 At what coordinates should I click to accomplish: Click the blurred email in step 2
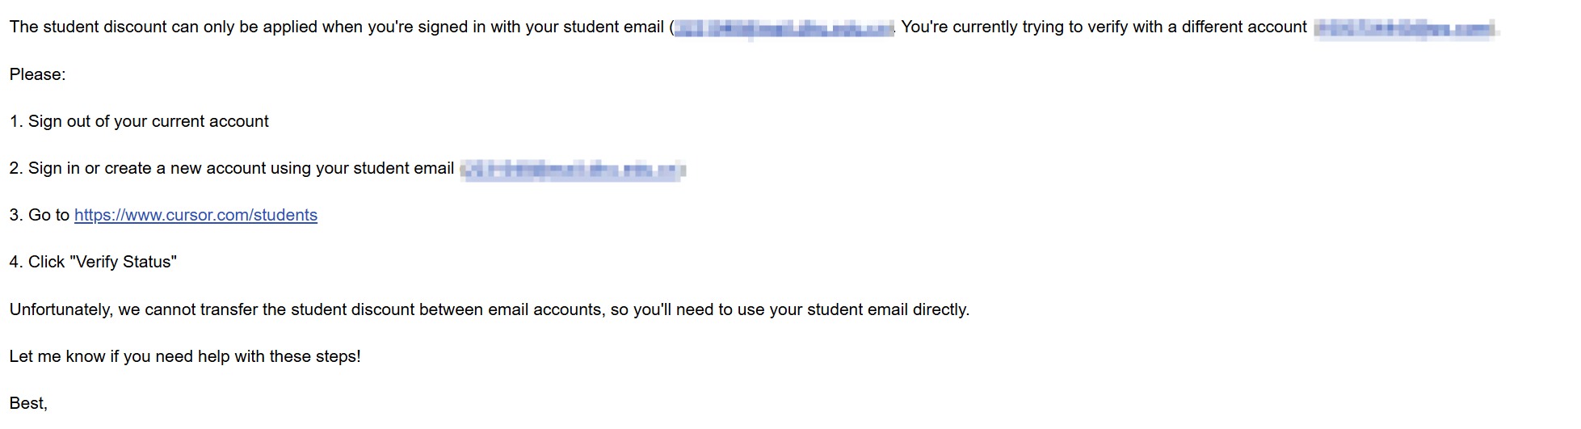click(573, 170)
